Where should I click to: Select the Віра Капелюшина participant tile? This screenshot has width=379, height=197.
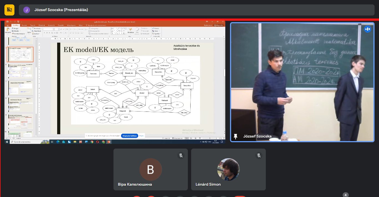(x=150, y=169)
